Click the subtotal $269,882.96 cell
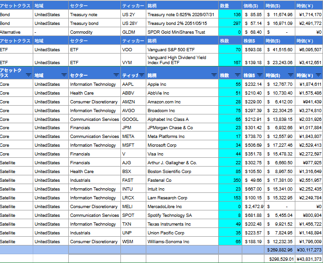323x263 pixels. (x=280, y=250)
